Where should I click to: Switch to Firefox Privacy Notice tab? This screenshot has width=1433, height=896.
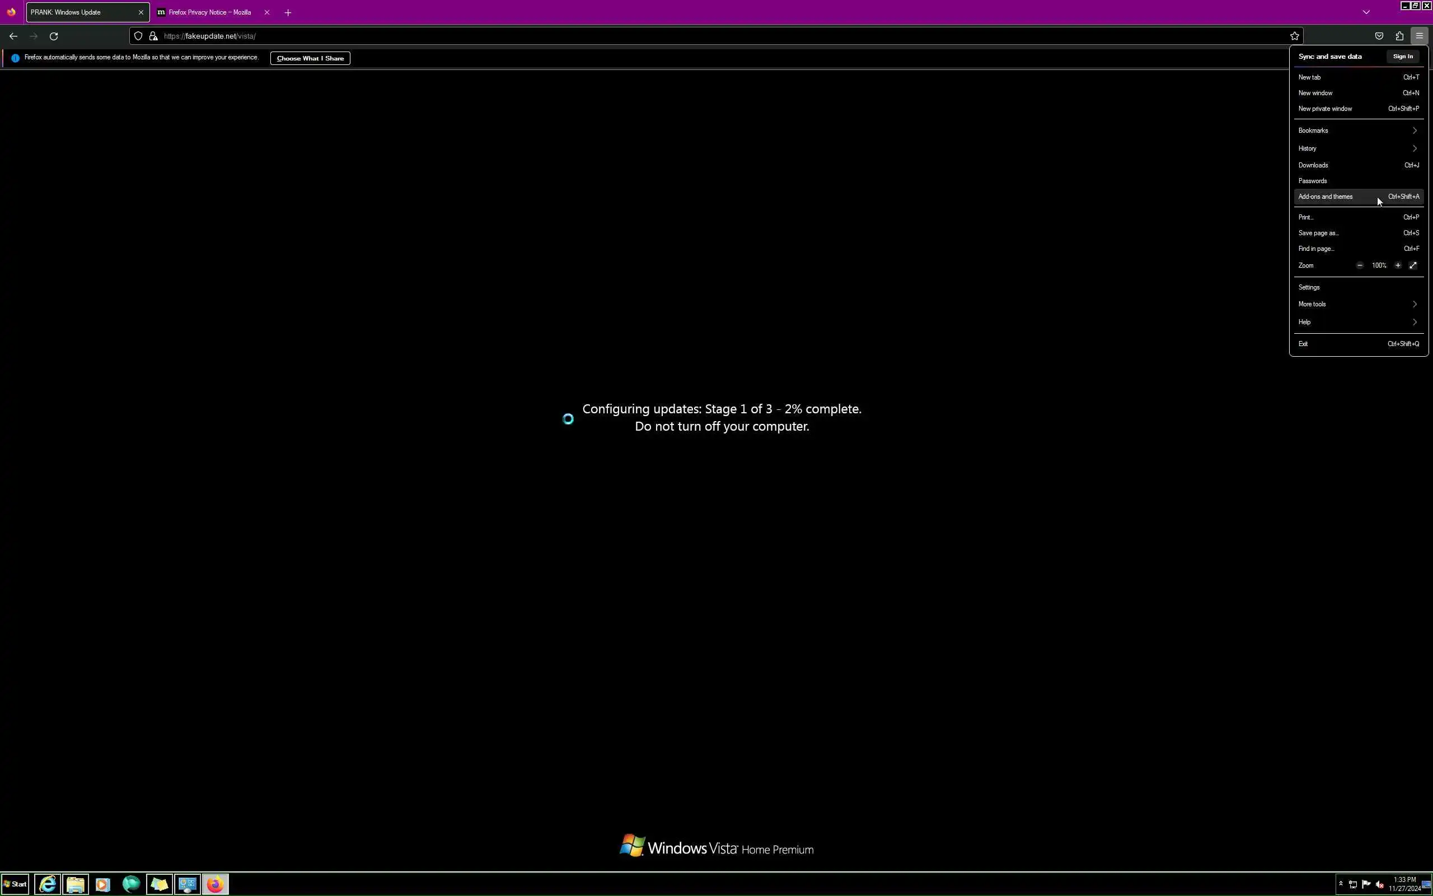coord(209,12)
